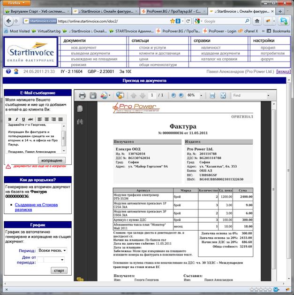Click the изпращане send button
Image resolution: width=294 pixels, height=295 pixels.
tap(52, 160)
